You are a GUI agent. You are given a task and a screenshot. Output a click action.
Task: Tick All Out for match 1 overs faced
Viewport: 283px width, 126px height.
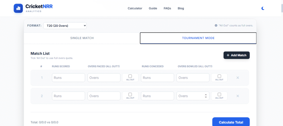130,76
